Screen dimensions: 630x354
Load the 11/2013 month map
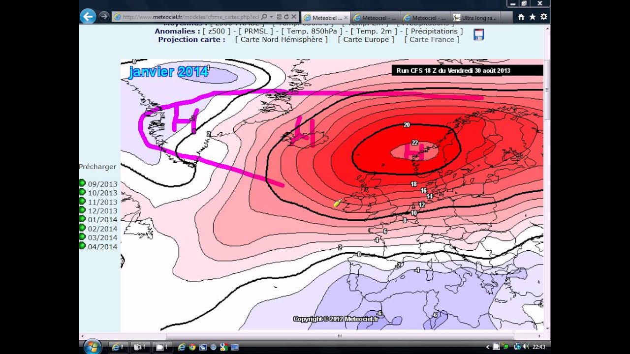tap(103, 202)
